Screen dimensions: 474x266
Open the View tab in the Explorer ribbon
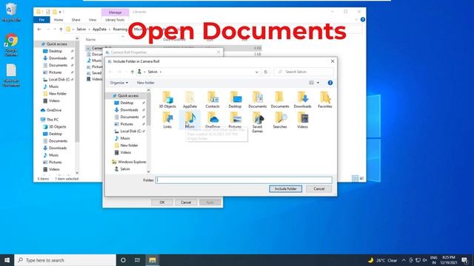pos(93,20)
